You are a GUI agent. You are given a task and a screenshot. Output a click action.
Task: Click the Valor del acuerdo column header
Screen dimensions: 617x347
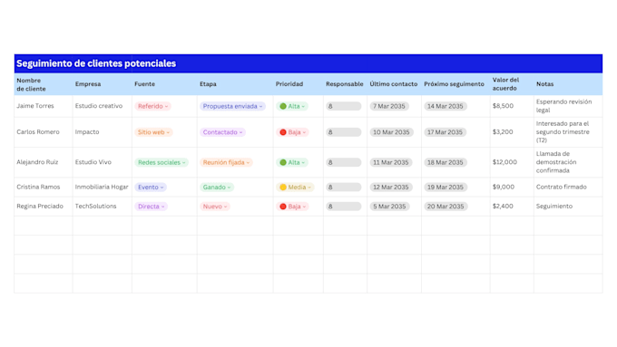click(505, 84)
